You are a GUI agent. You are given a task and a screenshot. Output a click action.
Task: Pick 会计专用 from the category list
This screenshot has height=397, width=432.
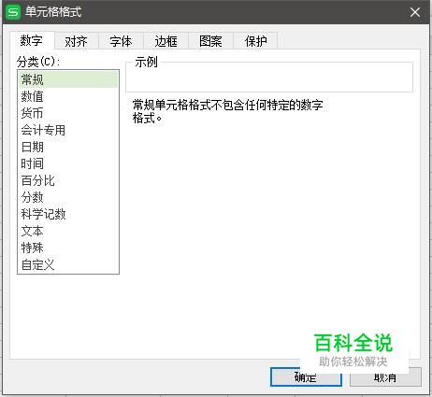(68, 130)
